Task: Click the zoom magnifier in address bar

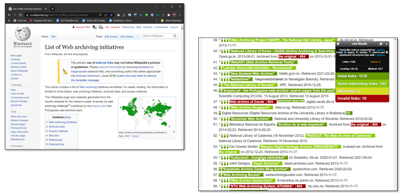Action: 100,15
